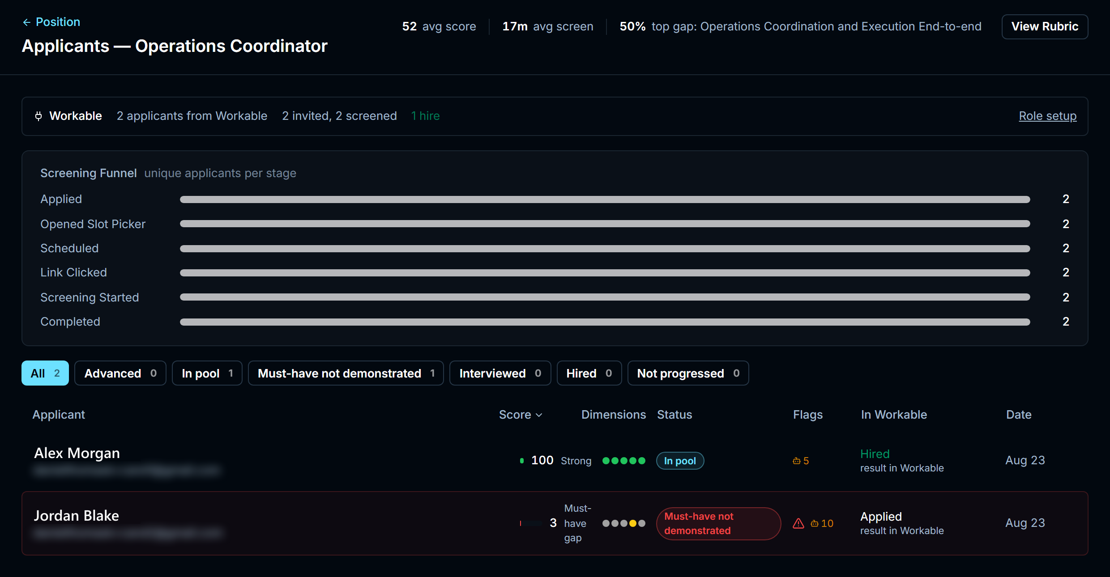Image resolution: width=1110 pixels, height=577 pixels.
Task: Click the Hired result in Workable text
Action: click(902, 461)
